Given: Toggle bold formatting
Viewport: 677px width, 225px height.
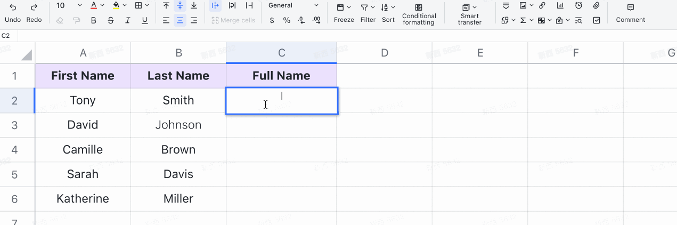Looking at the screenshot, I should tap(94, 20).
